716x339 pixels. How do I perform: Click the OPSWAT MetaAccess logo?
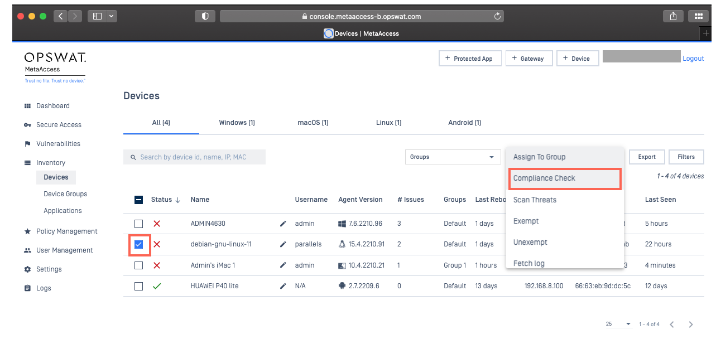click(x=55, y=66)
